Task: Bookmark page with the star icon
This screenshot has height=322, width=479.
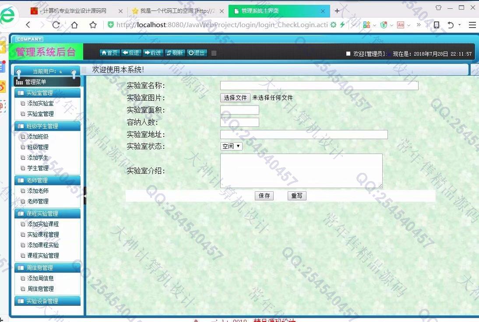Action: pyautogui.click(x=93, y=25)
